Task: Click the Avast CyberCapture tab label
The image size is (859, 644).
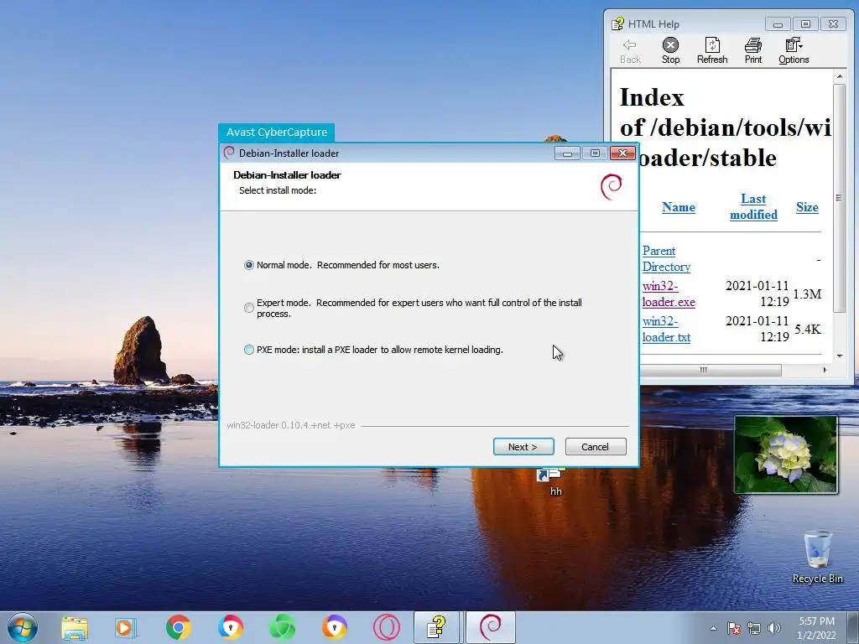Action: click(277, 132)
